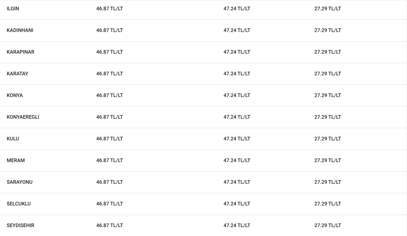This screenshot has width=407, height=236.
Task: Click 27.29 TL/LT value in KADINHANI row
Action: pos(328,30)
